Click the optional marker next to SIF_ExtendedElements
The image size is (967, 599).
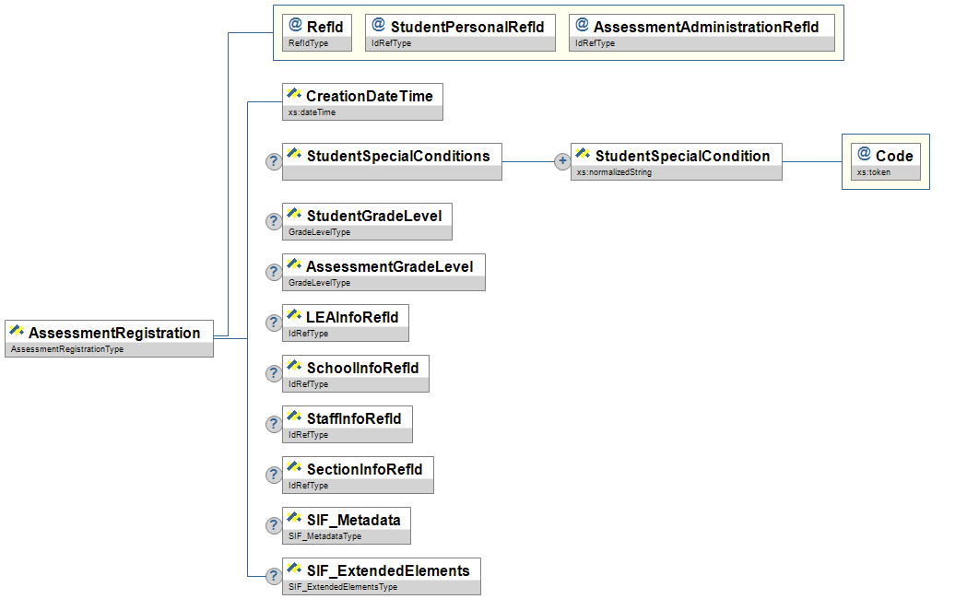(274, 577)
